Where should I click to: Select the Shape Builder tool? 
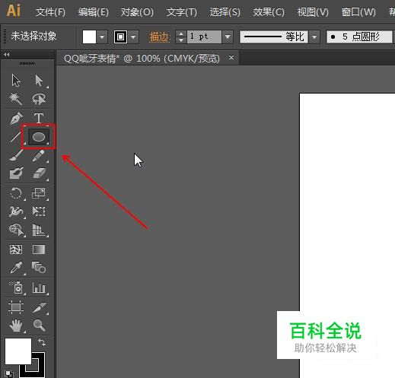(x=17, y=230)
